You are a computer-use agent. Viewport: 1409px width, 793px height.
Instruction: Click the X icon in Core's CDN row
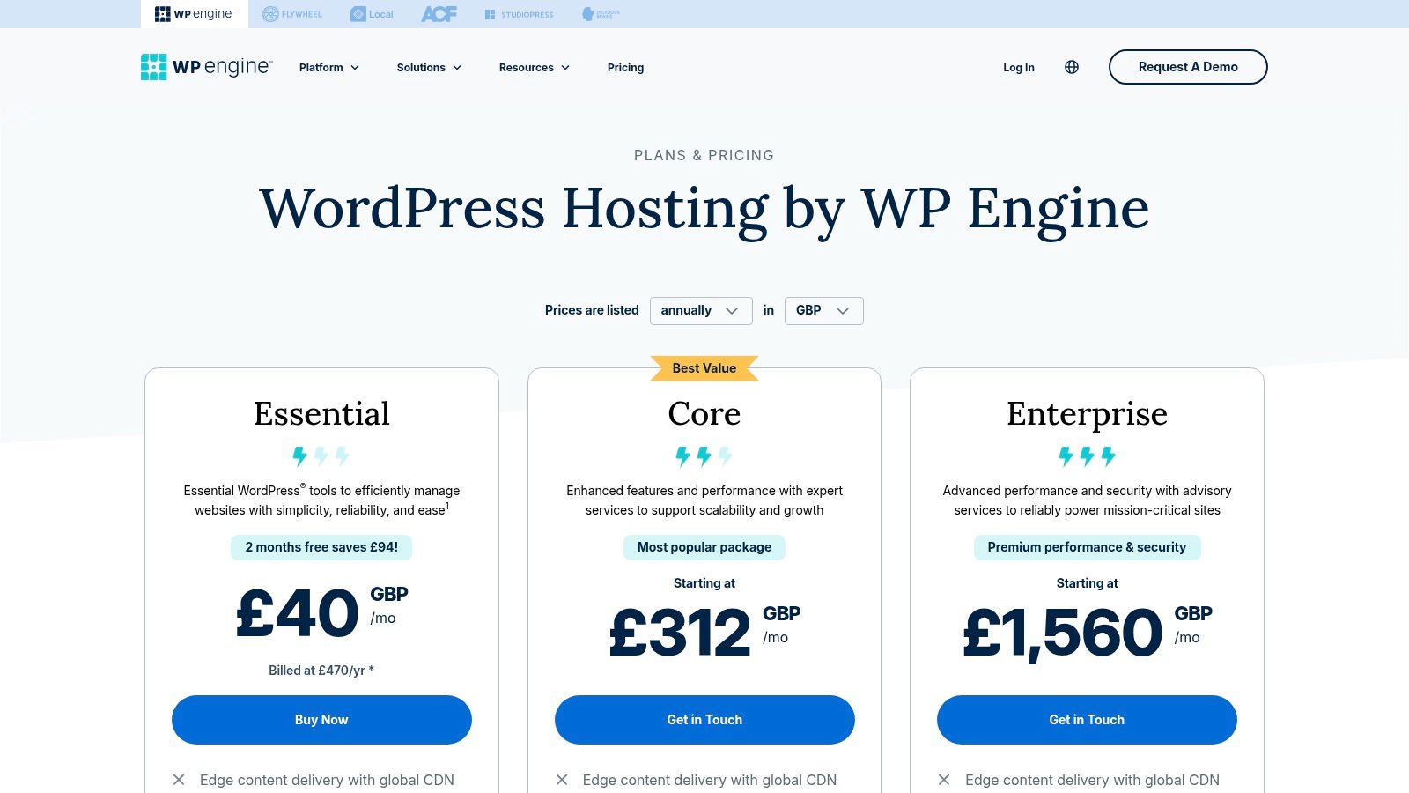pyautogui.click(x=562, y=780)
